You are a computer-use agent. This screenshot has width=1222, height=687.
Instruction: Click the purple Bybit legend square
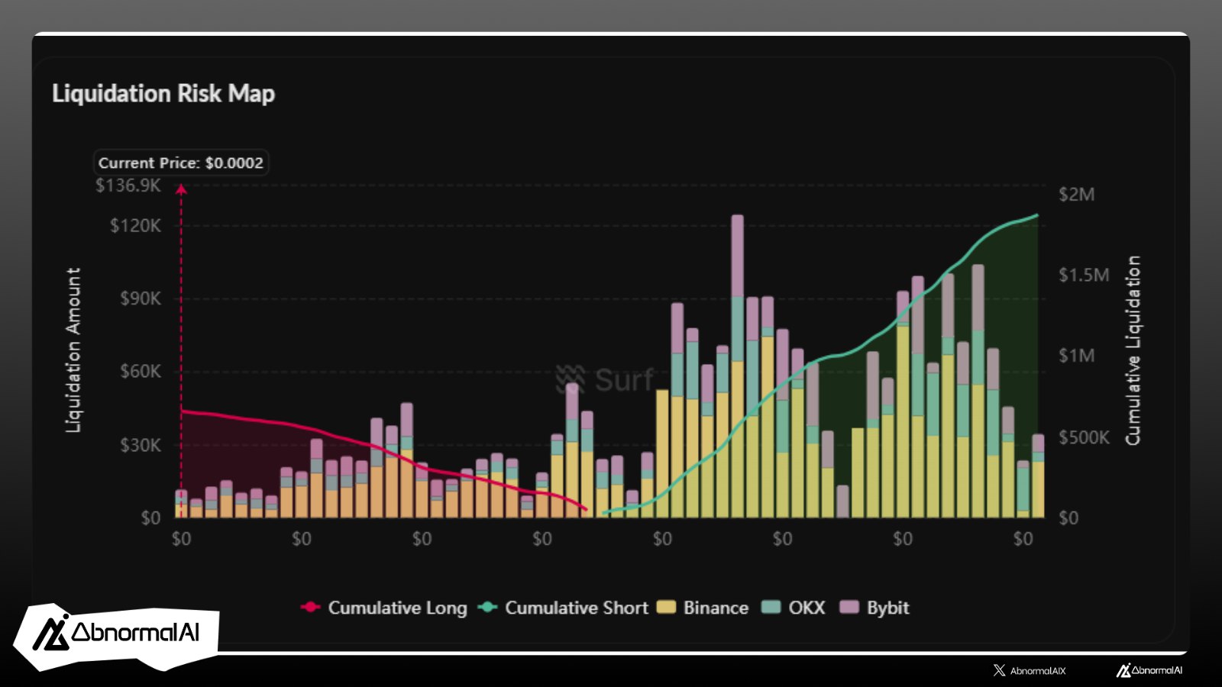[x=849, y=608]
